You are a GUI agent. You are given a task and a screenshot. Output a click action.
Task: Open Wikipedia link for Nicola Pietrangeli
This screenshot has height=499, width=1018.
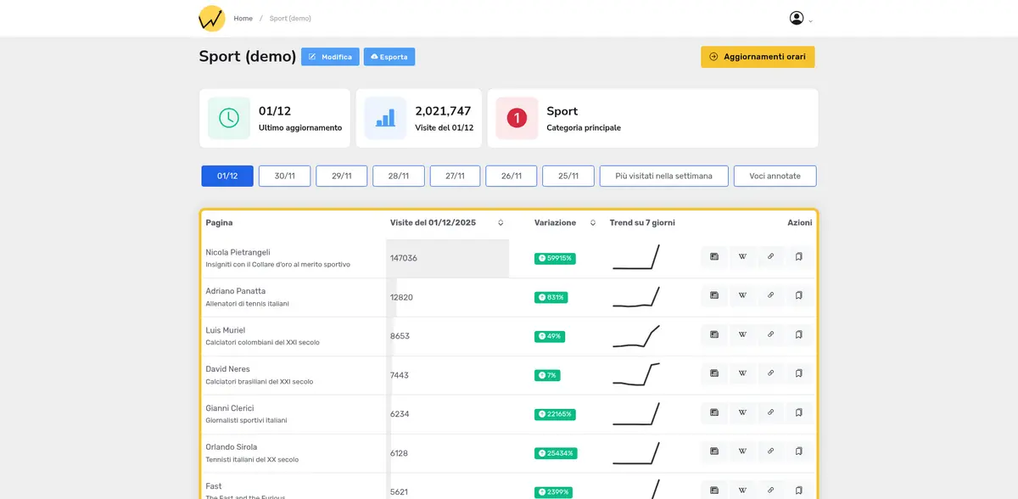pos(742,257)
